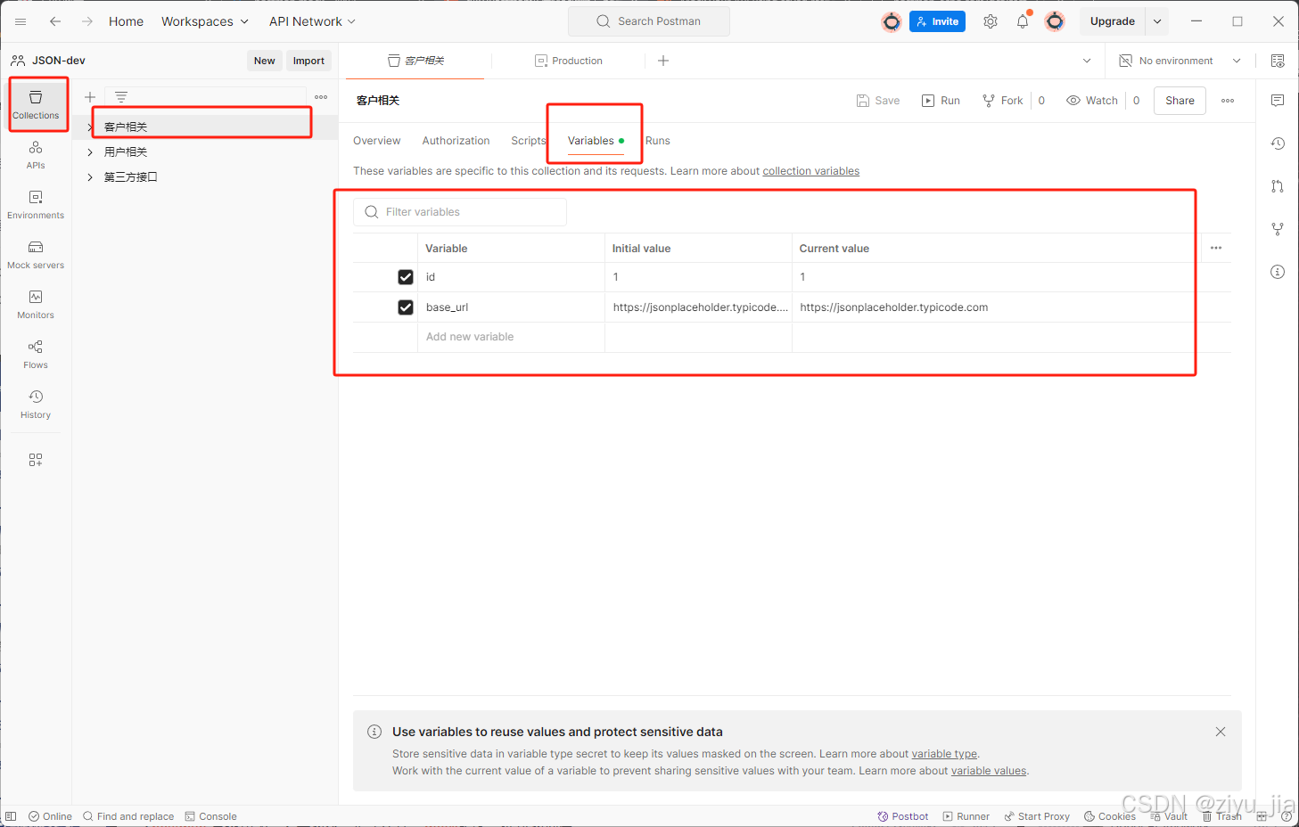The image size is (1299, 827).
Task: Click the Run collection button
Action: [x=941, y=101]
